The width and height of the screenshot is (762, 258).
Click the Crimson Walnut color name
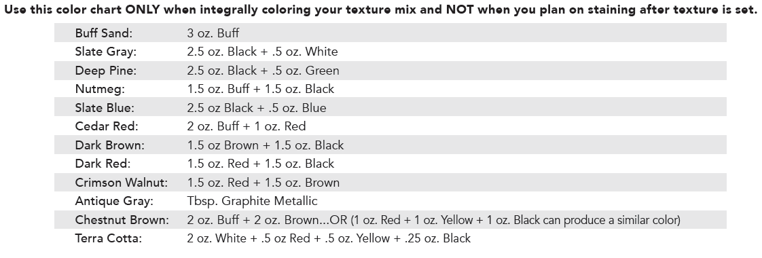[121, 182]
